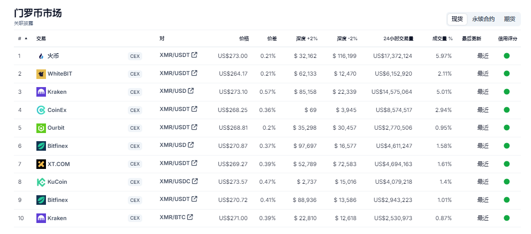Click the CoinEx logo icon
The image size is (531, 234).
[x=41, y=110]
